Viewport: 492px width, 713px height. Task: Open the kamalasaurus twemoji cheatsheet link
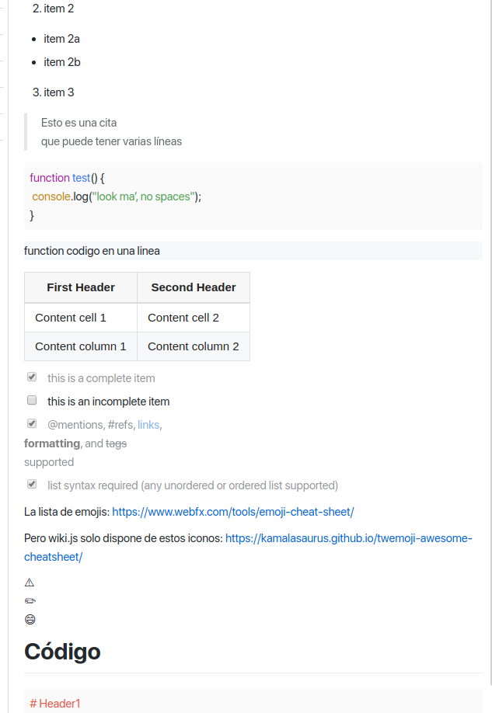[x=348, y=538]
